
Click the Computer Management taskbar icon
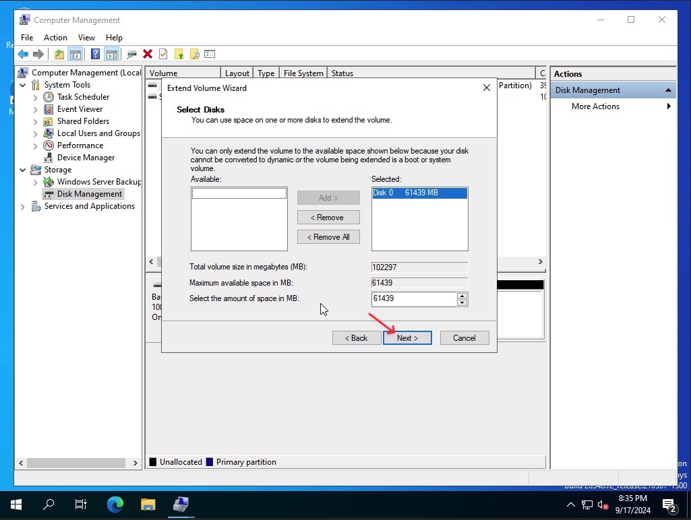click(181, 505)
